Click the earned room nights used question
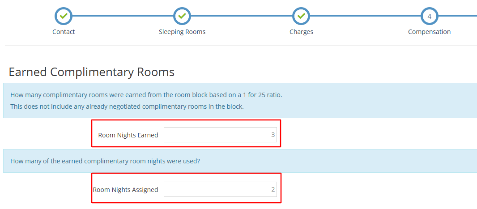 coord(105,161)
